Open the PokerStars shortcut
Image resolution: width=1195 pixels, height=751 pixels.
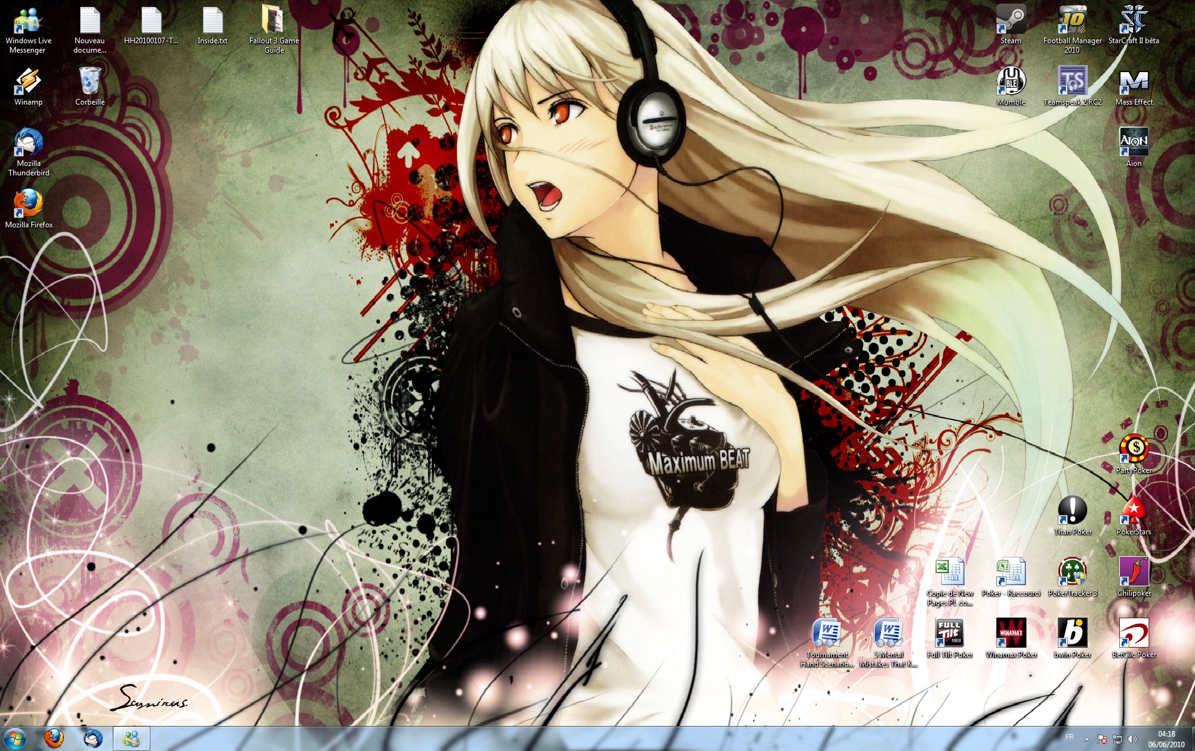pos(1134,517)
